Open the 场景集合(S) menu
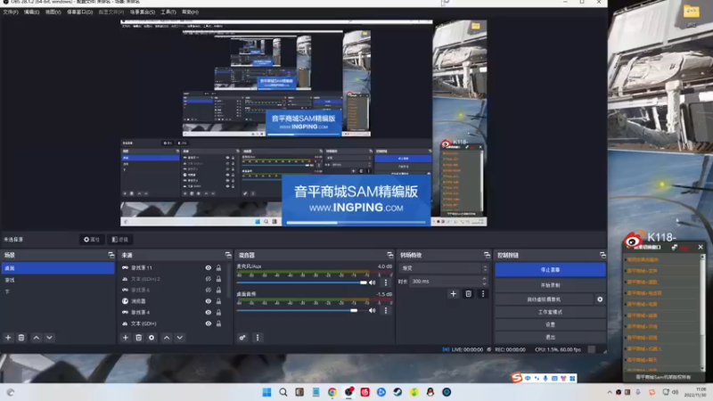Image resolution: width=713 pixels, height=401 pixels. (143, 12)
